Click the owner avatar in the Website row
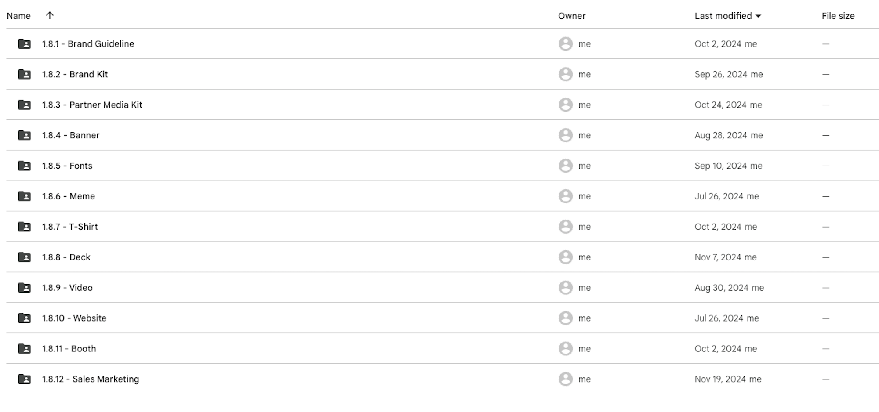 (x=565, y=318)
